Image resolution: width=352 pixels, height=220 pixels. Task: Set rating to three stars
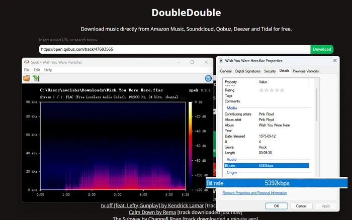(x=272, y=90)
